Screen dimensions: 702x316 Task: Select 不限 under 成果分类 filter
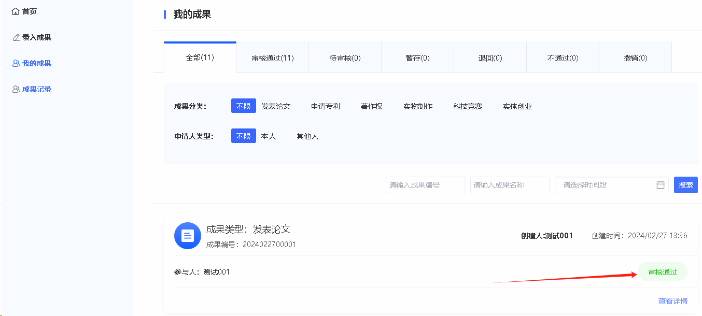coord(243,106)
